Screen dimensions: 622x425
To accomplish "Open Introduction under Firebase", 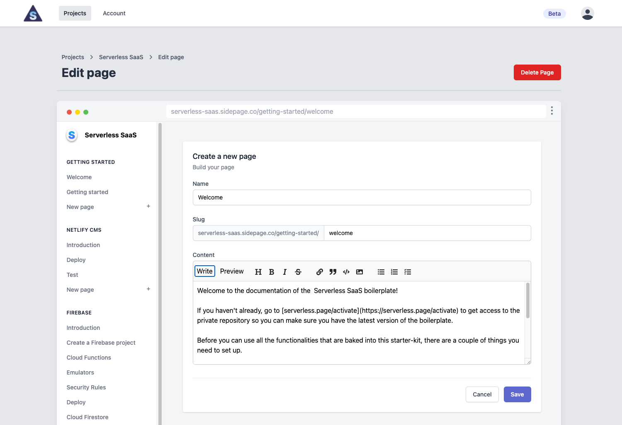I will [x=83, y=328].
